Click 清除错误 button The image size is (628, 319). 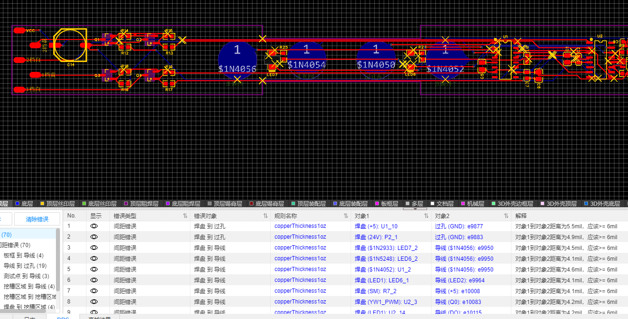[37, 219]
